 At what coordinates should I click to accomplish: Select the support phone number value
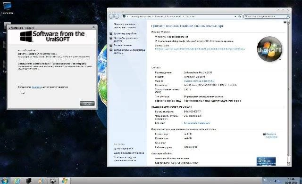[192, 112]
